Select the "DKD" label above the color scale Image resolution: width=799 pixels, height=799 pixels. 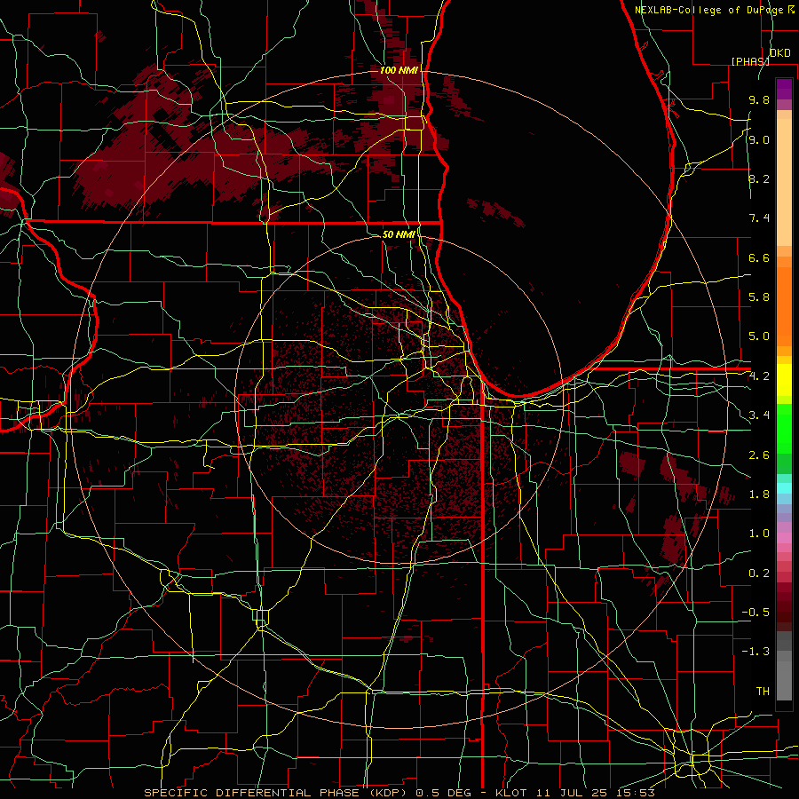(x=780, y=53)
